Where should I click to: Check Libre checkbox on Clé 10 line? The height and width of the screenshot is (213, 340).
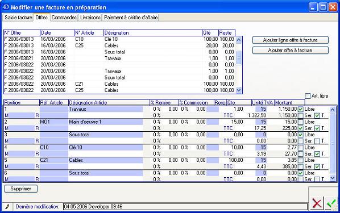[x=300, y=148]
